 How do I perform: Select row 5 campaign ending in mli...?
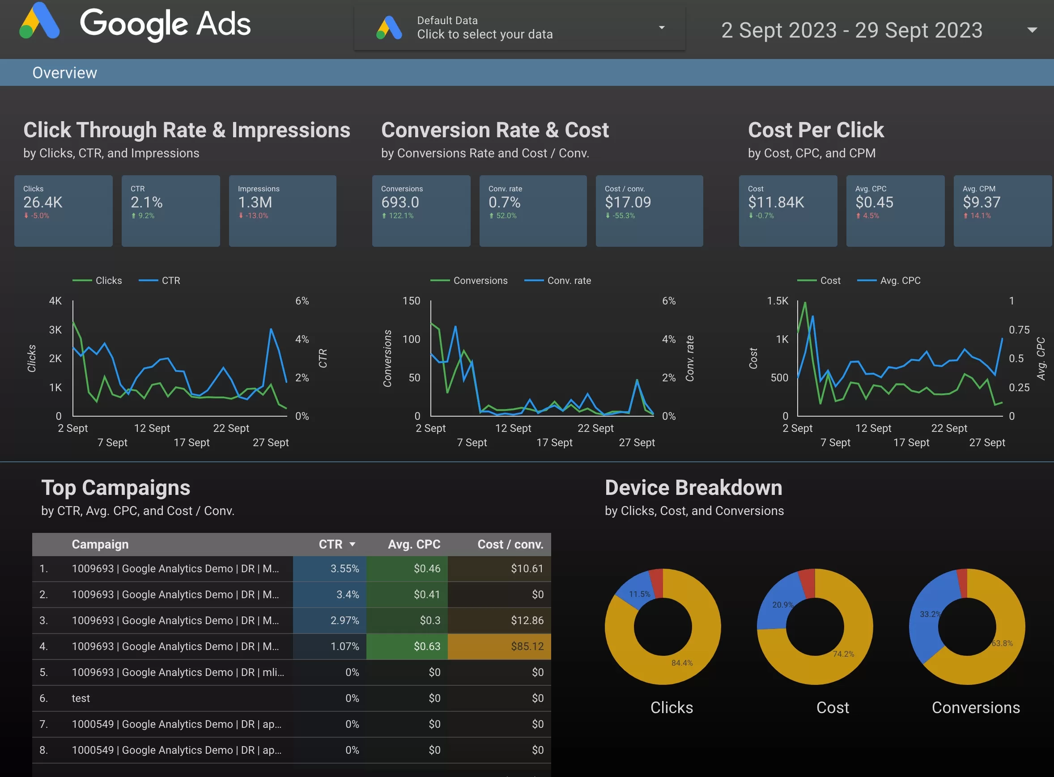pos(291,672)
